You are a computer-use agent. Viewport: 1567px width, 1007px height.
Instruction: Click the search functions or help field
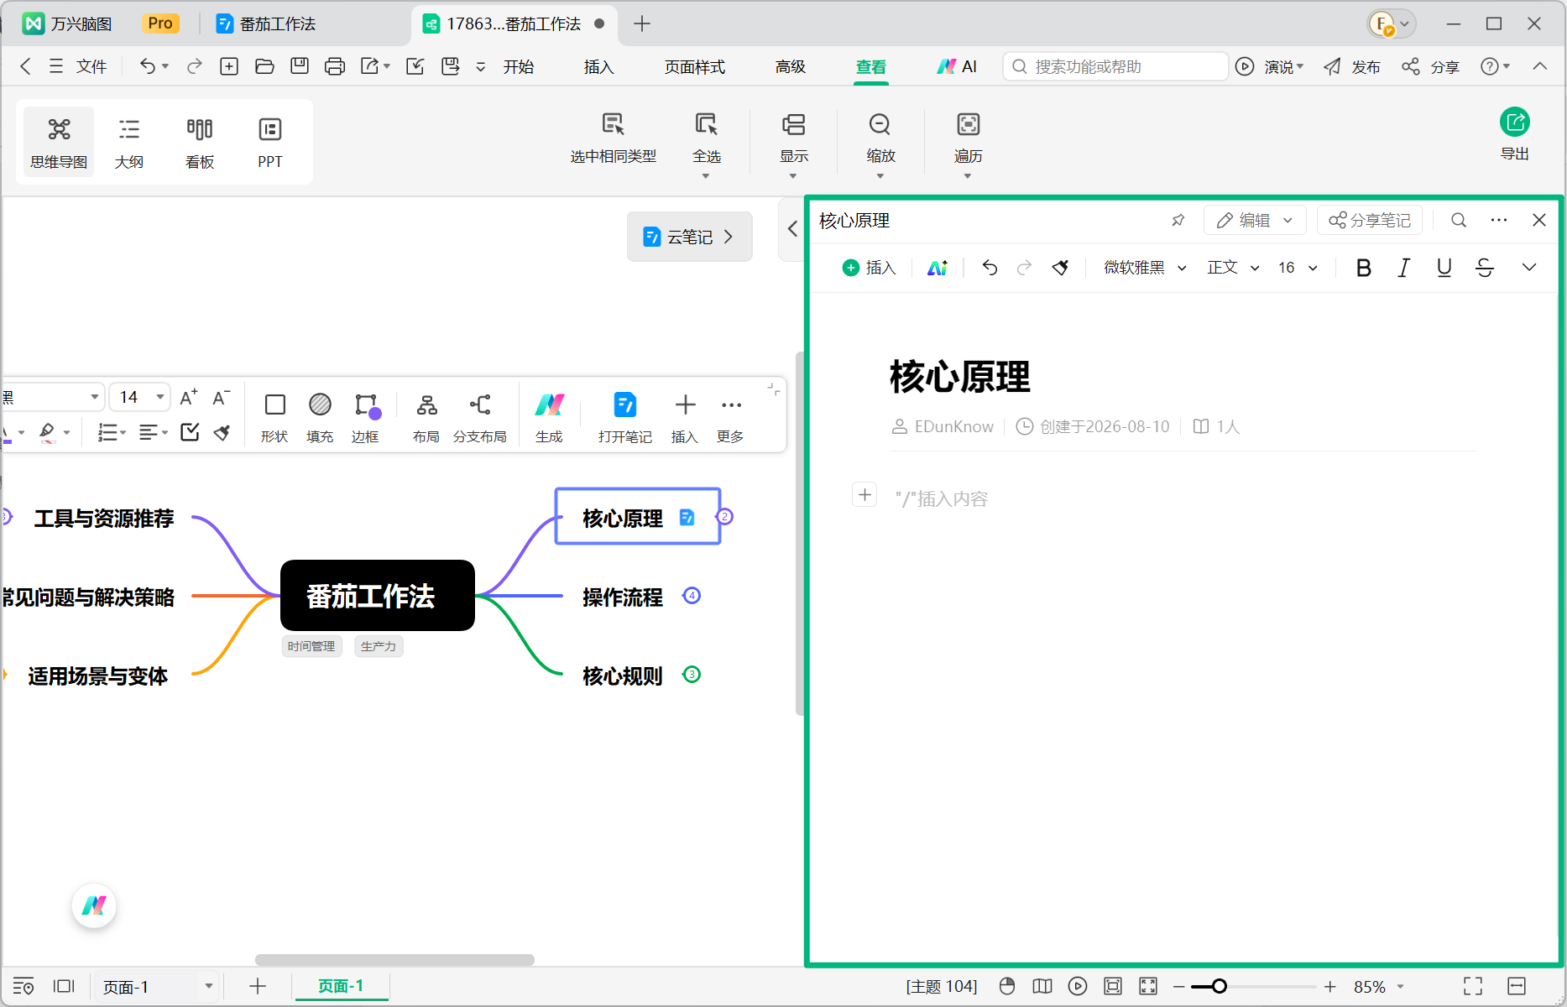(x=1115, y=66)
